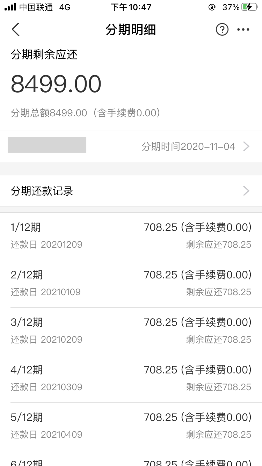The width and height of the screenshot is (262, 466).
Task: Tap the 分期时间2020-11-04 text
Action: tap(188, 146)
